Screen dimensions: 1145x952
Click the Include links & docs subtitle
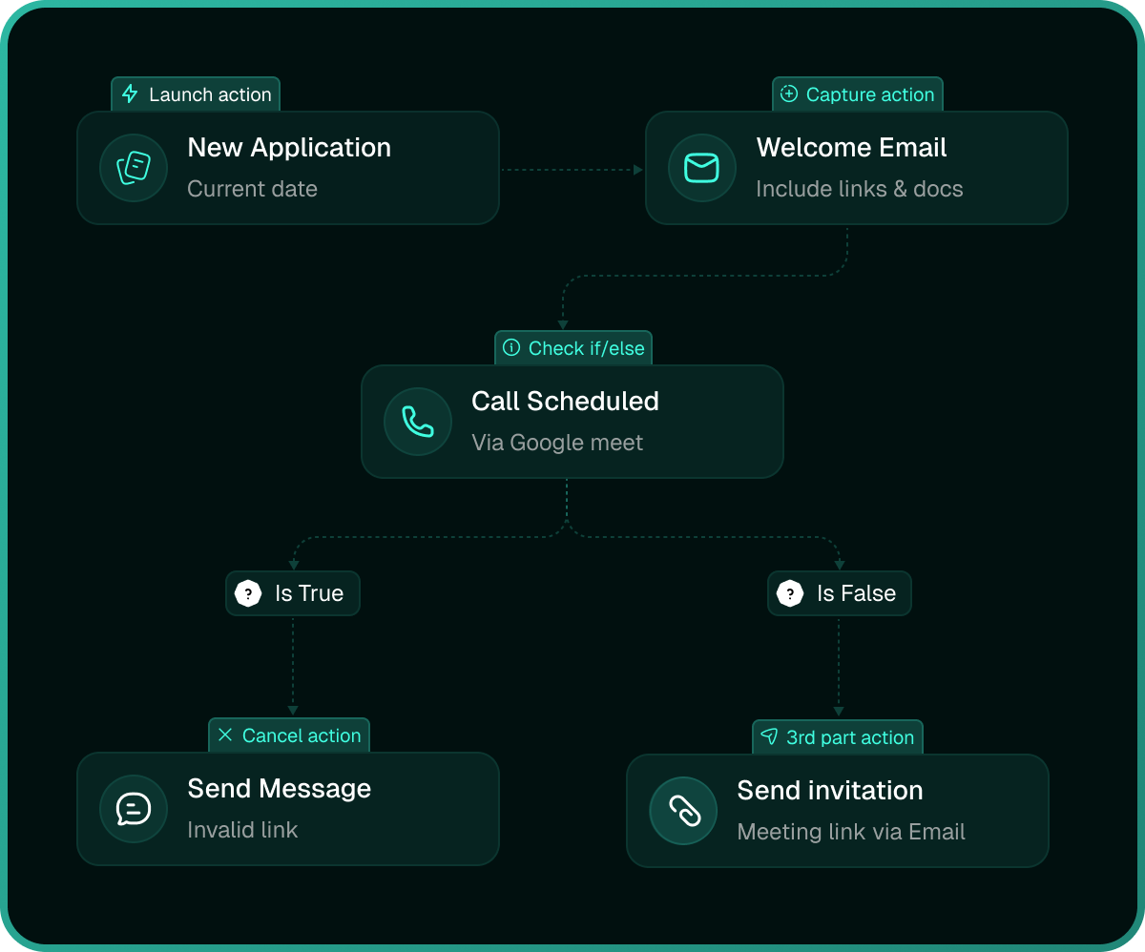tap(860, 189)
